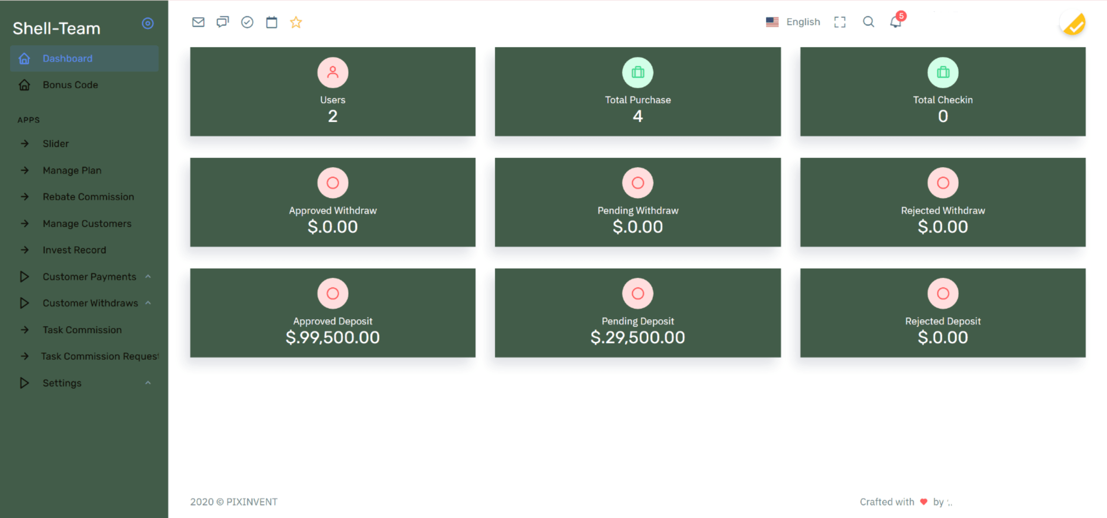Expand Customer Withdraws submenu
The image size is (1107, 518).
(90, 303)
